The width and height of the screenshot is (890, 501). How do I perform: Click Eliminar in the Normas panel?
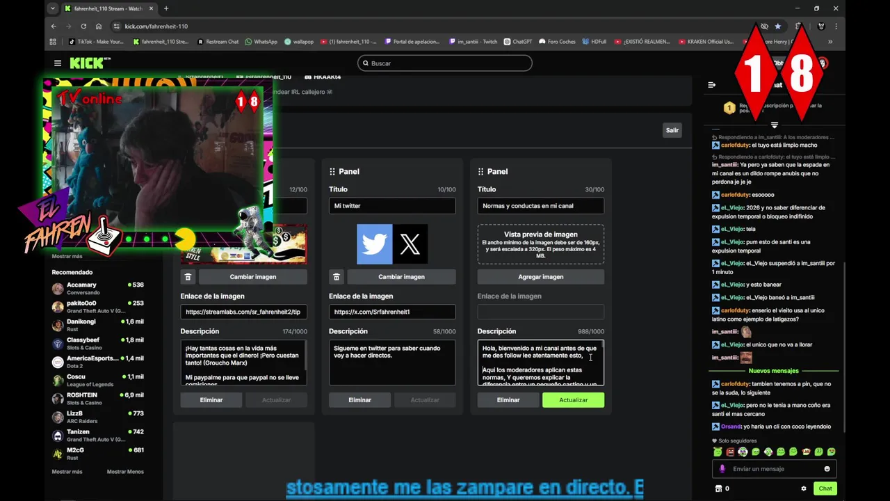508,400
